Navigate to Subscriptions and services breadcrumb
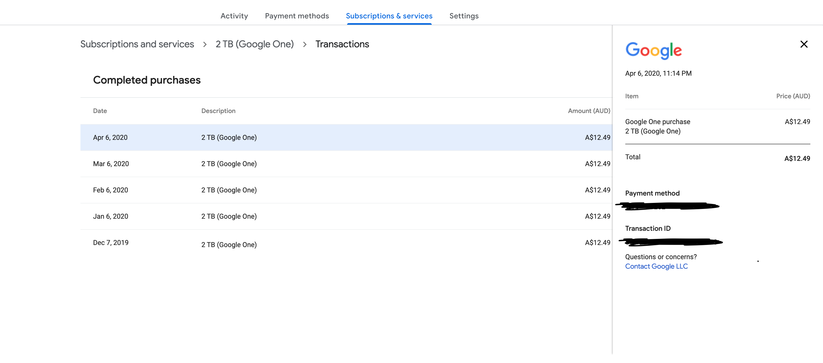Viewport: 823px width, 363px height. pyautogui.click(x=137, y=44)
